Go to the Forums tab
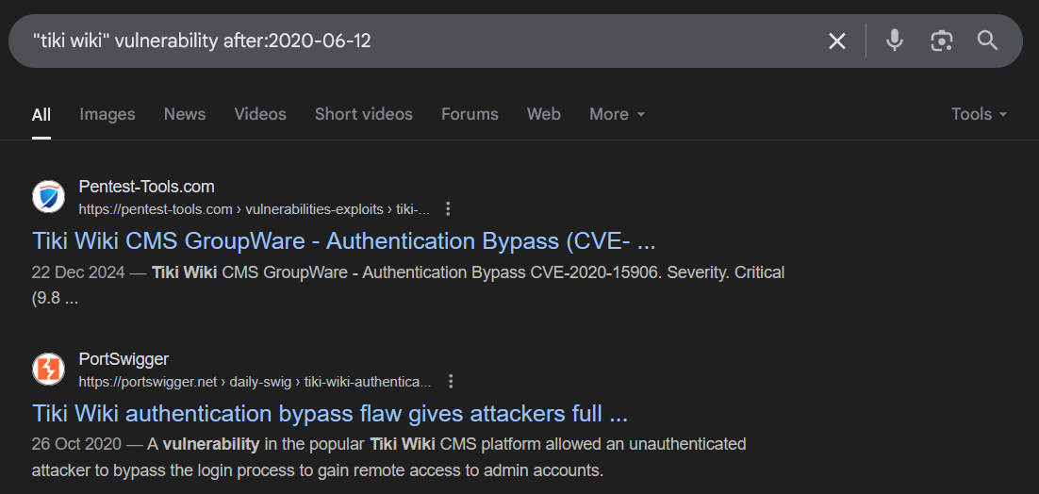Screen dimensions: 1039x494 click(470, 115)
